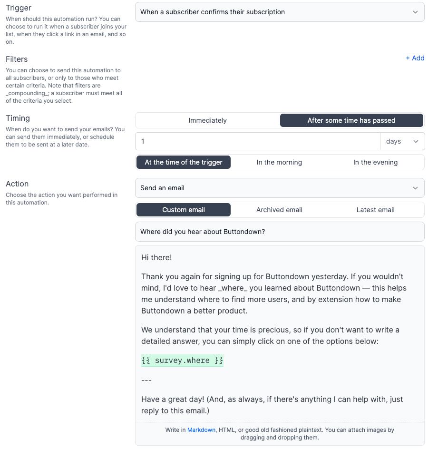Select After some time has passed

pos(351,120)
